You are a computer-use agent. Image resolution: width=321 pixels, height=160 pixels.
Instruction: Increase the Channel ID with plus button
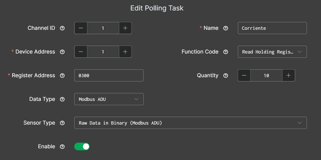point(125,28)
